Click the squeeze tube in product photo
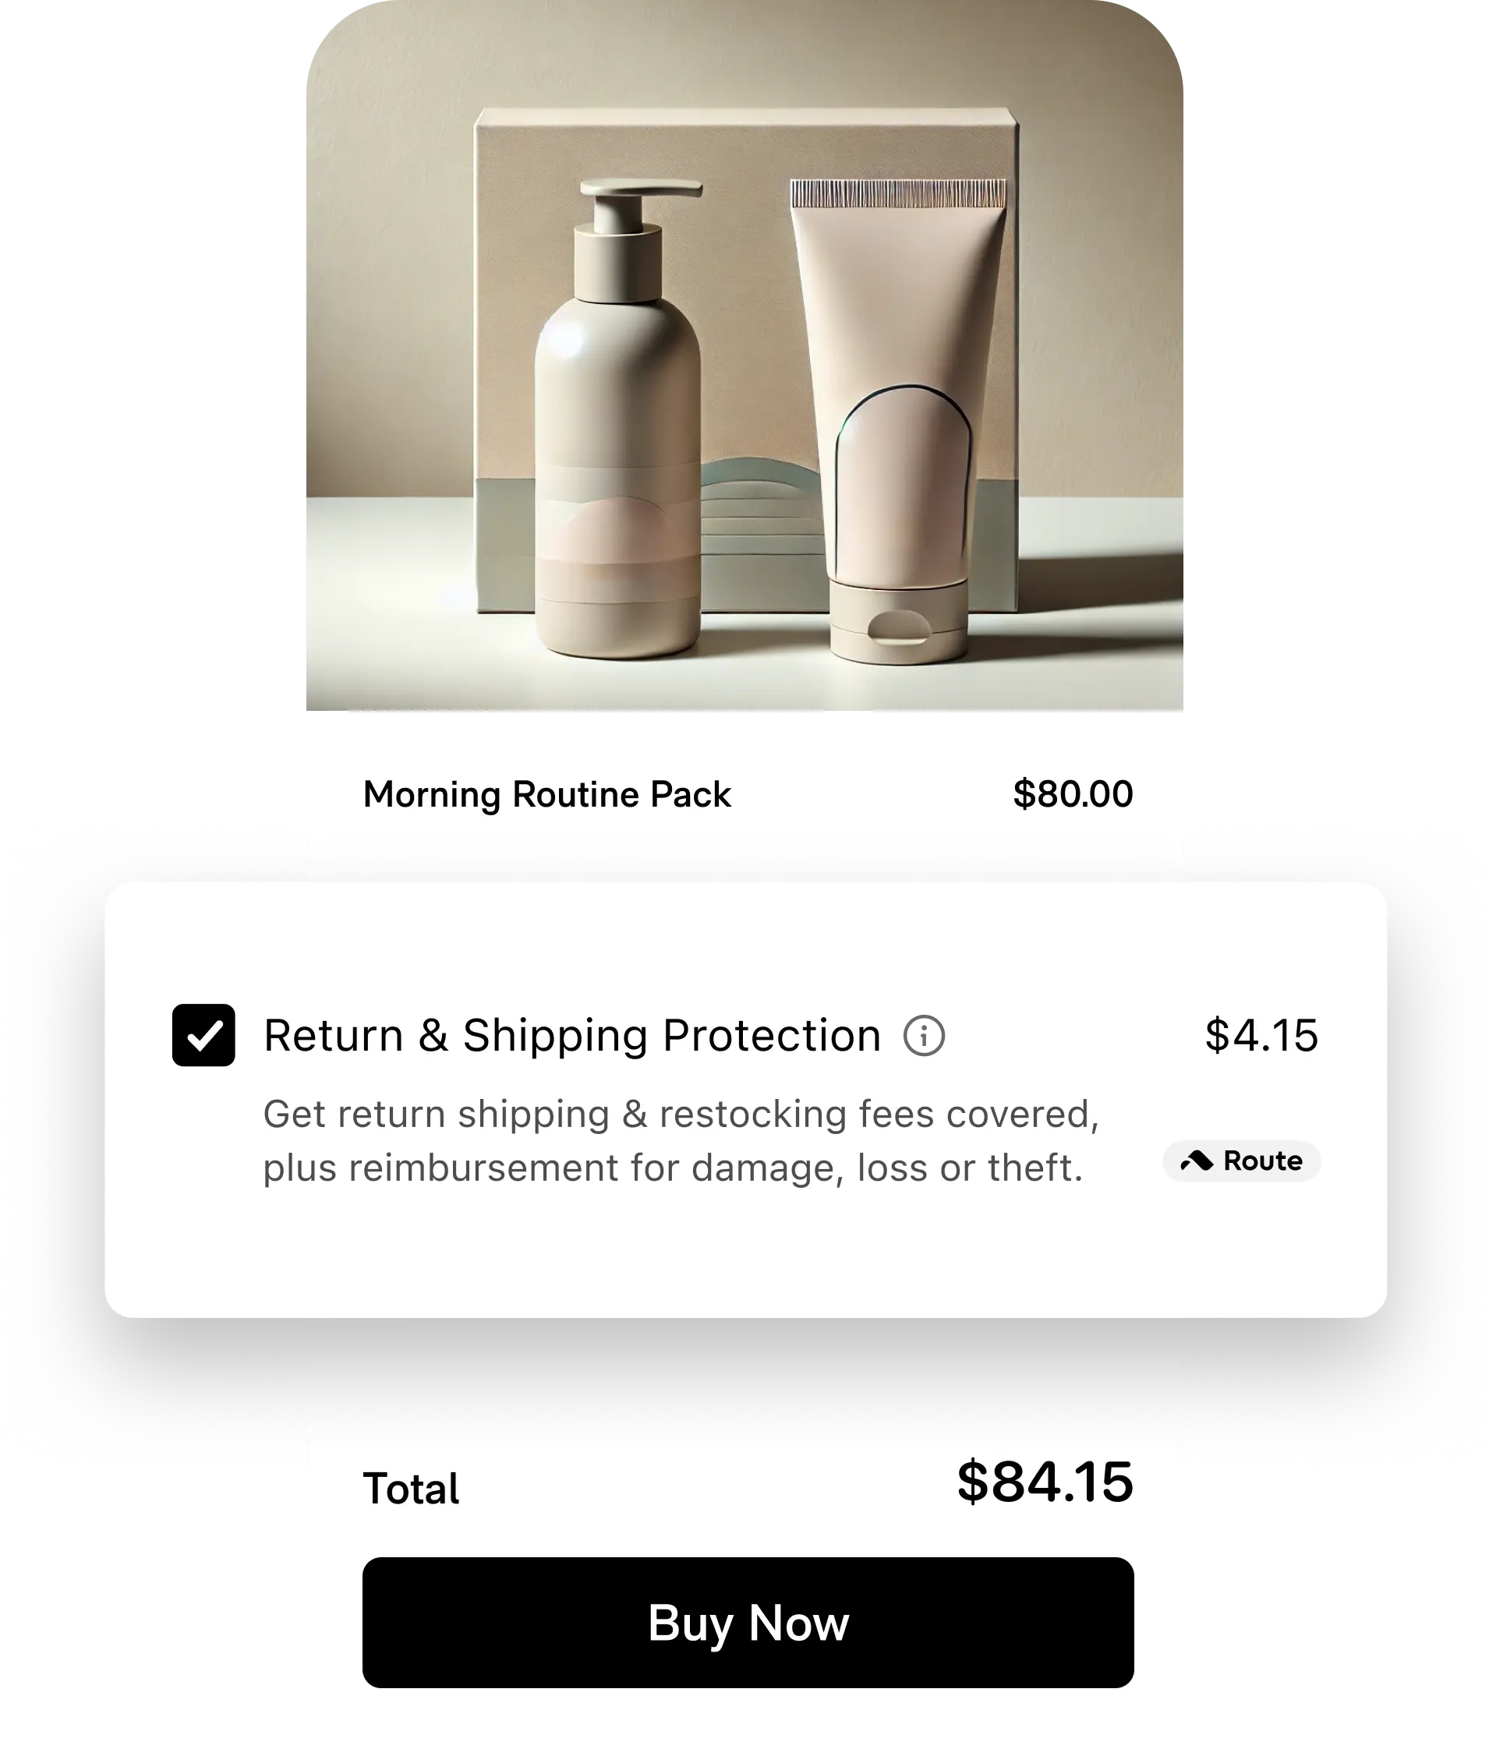The height and width of the screenshot is (1763, 1489). pos(899,419)
